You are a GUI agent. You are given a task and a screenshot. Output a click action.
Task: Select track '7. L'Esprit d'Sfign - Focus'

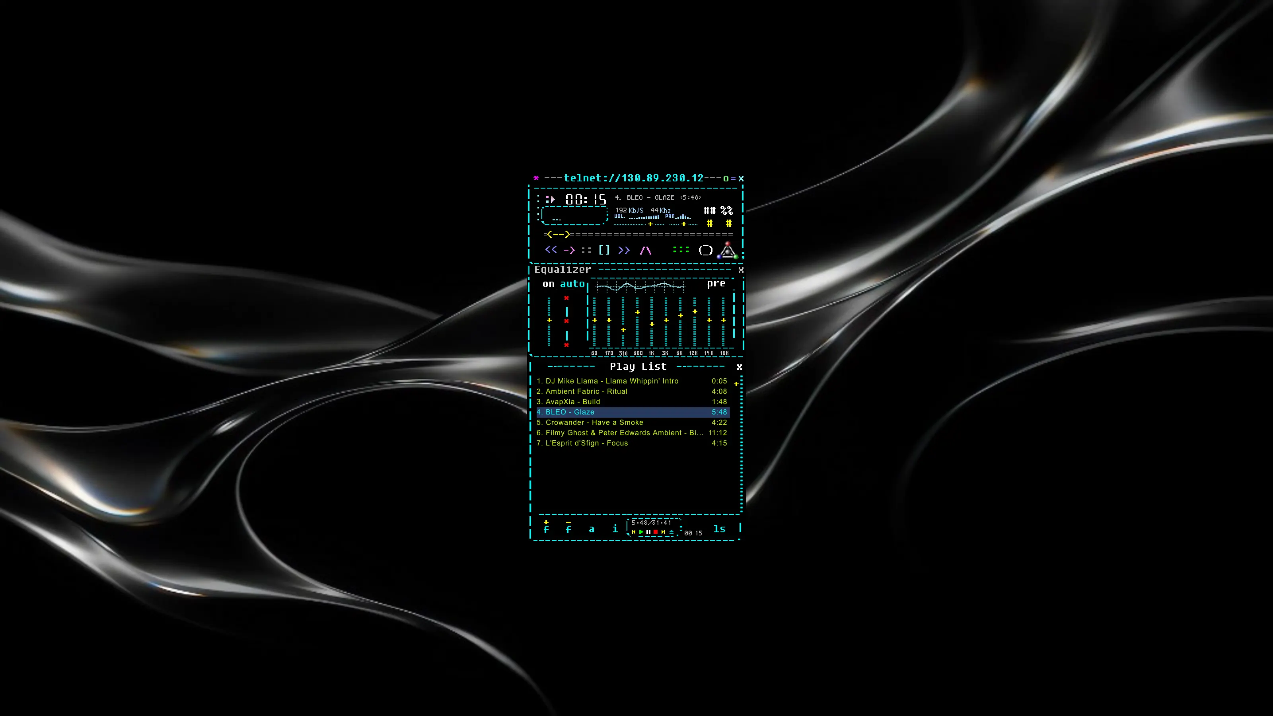click(633, 443)
